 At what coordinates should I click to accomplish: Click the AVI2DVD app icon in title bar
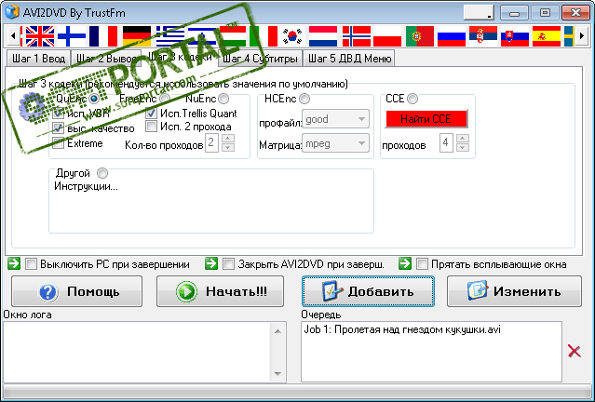coord(12,12)
